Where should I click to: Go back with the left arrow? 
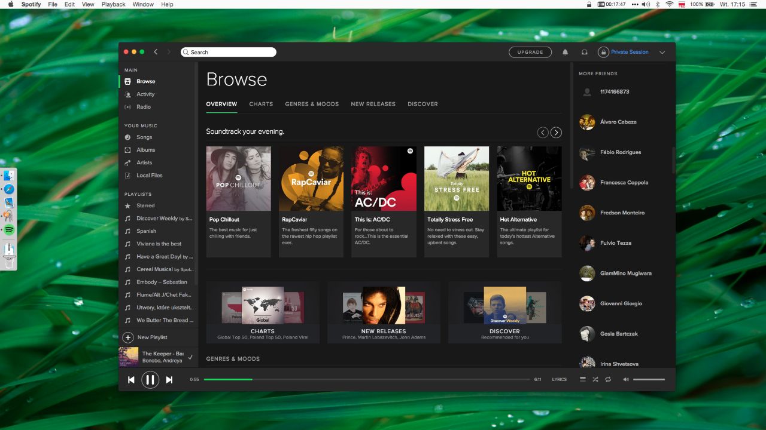156,52
